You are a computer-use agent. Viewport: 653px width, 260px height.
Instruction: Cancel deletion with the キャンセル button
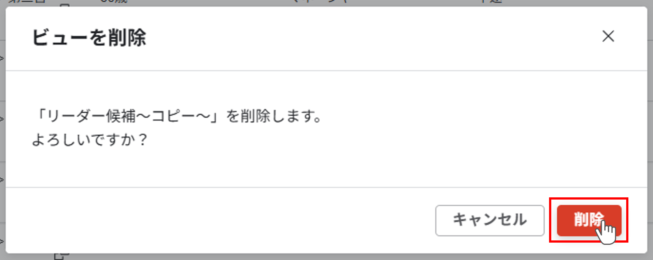pyautogui.click(x=490, y=220)
